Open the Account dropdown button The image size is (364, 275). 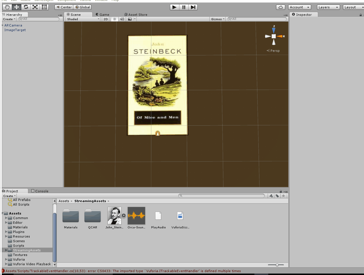click(299, 7)
